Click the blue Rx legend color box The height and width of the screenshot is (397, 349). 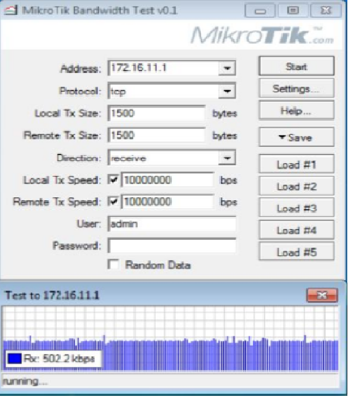pos(14,358)
